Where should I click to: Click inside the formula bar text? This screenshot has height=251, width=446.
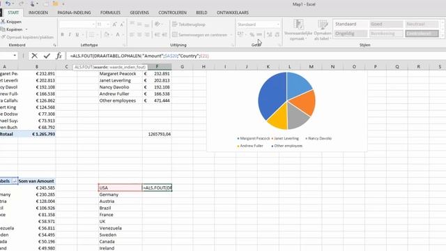tap(139, 56)
